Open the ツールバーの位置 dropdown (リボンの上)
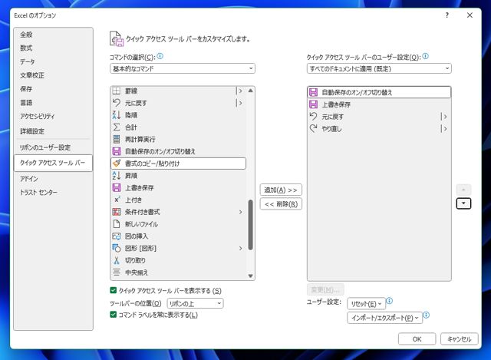 195,303
